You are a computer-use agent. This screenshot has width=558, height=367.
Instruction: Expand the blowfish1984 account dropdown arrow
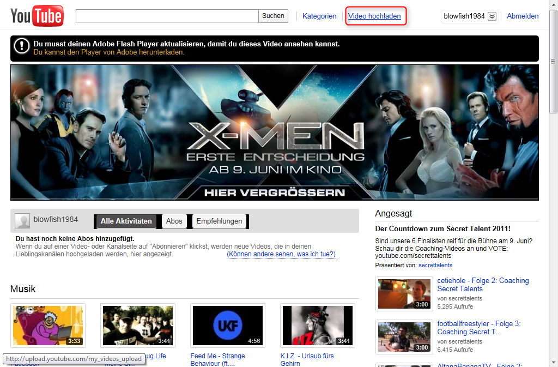492,16
